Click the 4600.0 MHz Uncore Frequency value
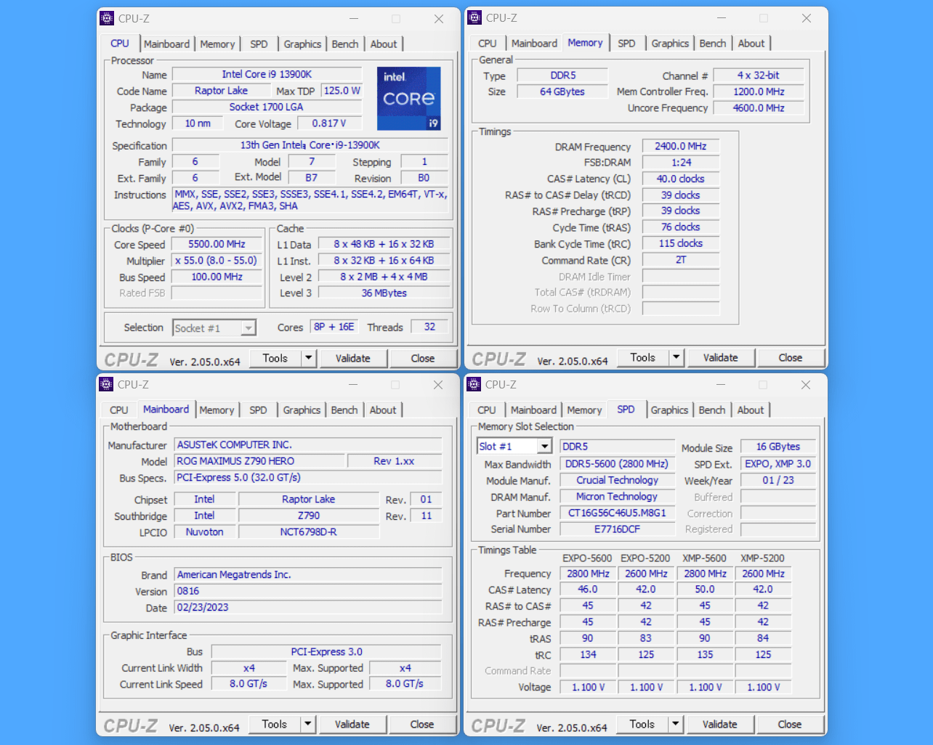Viewport: 933px width, 745px height. pos(759,107)
